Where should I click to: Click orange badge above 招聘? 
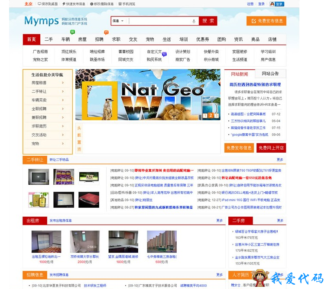(107, 32)
